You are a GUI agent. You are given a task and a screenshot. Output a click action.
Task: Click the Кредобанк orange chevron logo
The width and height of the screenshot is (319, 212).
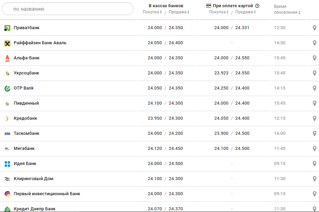(x=7, y=118)
